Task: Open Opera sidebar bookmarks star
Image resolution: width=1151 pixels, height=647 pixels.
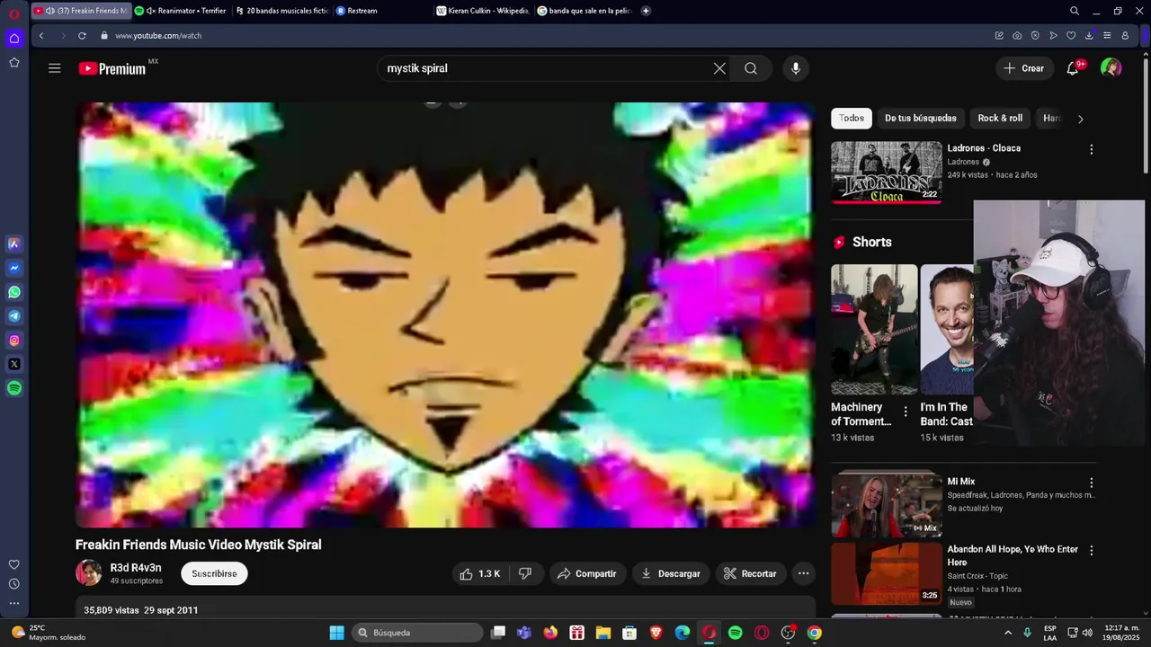Action: pyautogui.click(x=14, y=62)
